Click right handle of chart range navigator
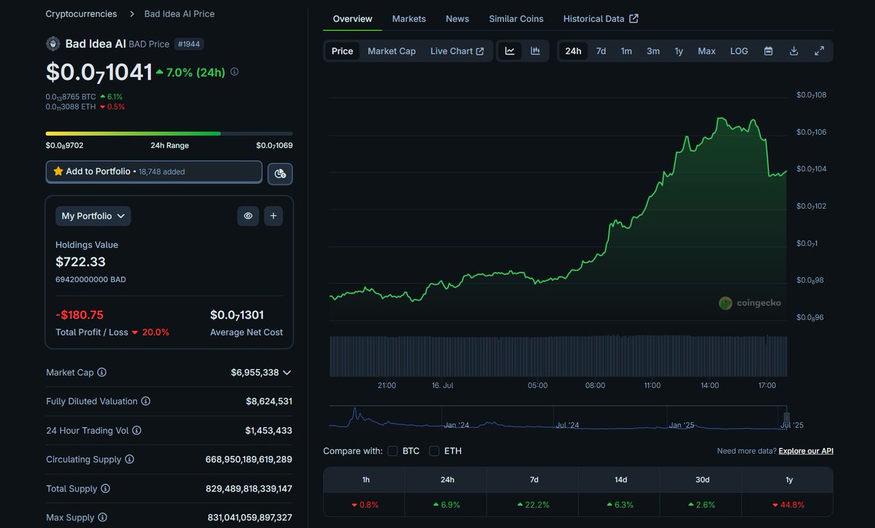 [787, 418]
